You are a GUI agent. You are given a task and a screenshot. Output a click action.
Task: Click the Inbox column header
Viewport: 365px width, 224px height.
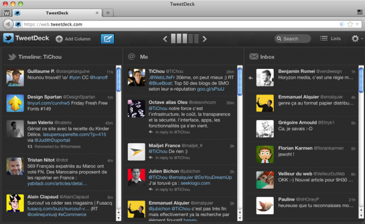(305, 57)
